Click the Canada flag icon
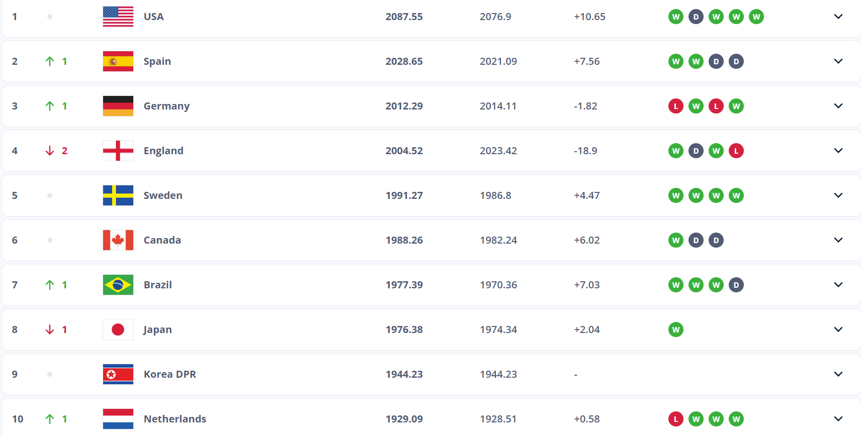Screen dimensions: 861x436 click(x=118, y=240)
